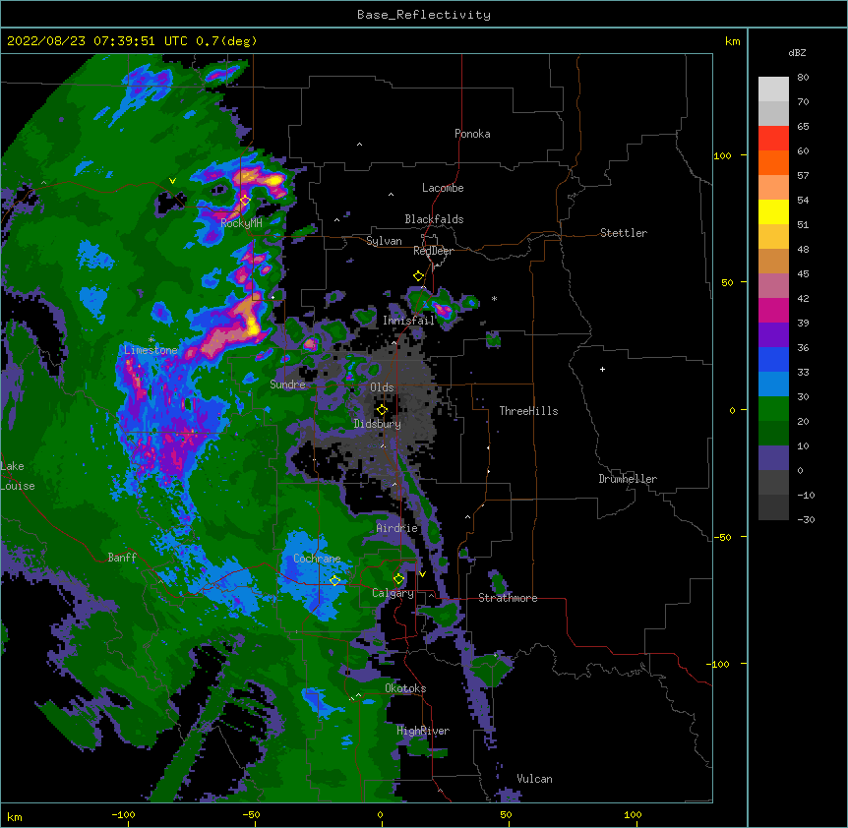Viewport: 848px width, 828px height.
Task: Click the -30 value in dBZ legend
Action: click(x=806, y=519)
